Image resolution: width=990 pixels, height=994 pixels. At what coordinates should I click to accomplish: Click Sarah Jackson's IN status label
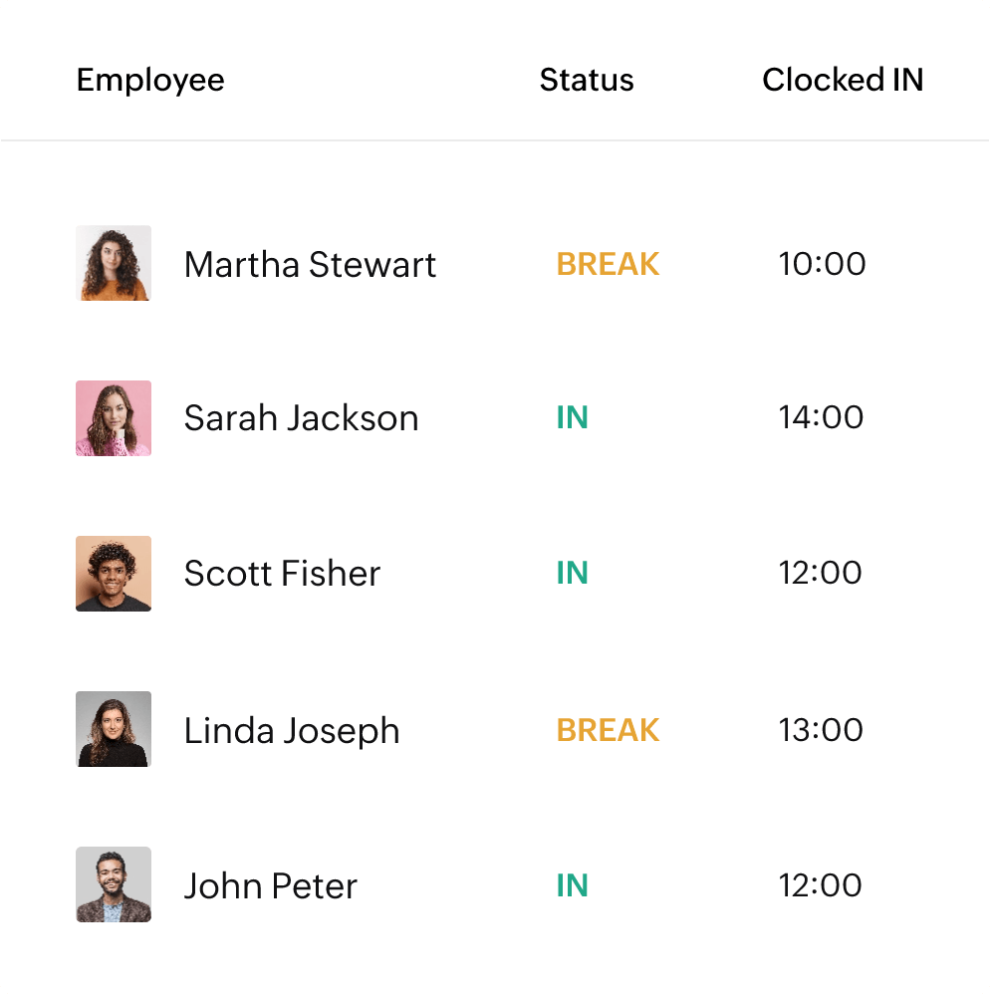point(572,418)
